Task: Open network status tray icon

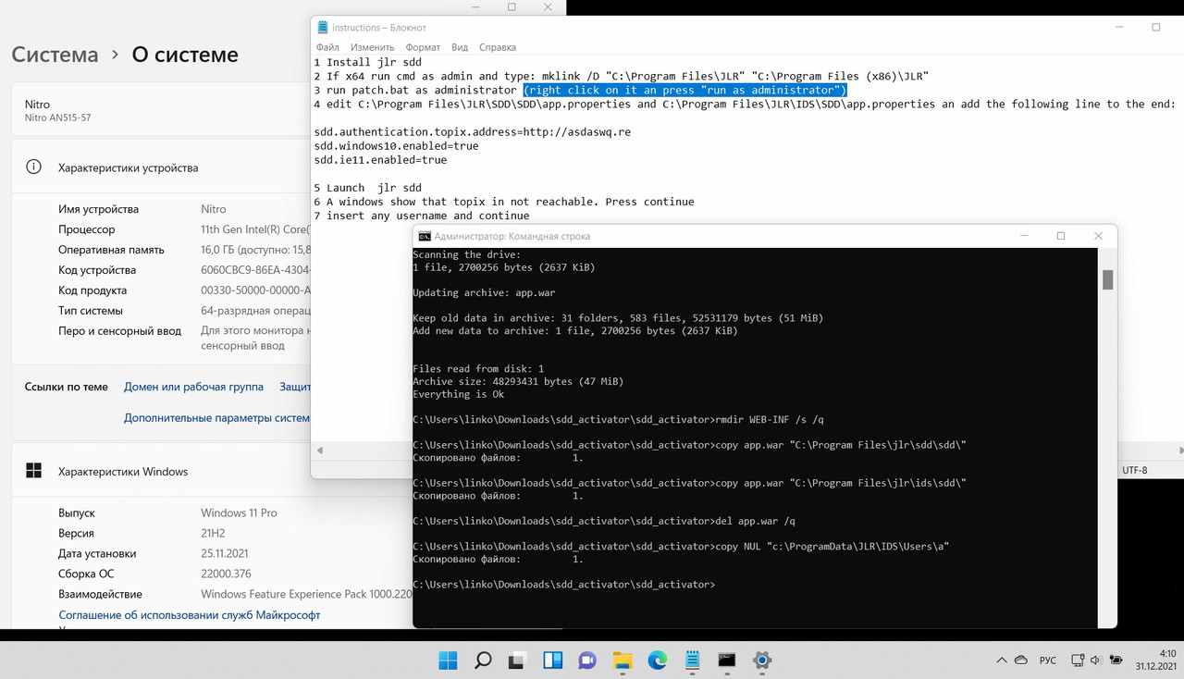Action: 1078,660
